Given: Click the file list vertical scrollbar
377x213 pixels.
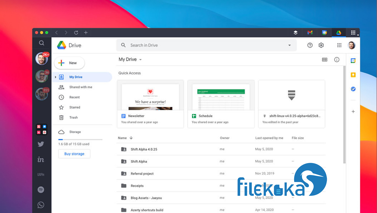Looking at the screenshot, I should point(345,115).
